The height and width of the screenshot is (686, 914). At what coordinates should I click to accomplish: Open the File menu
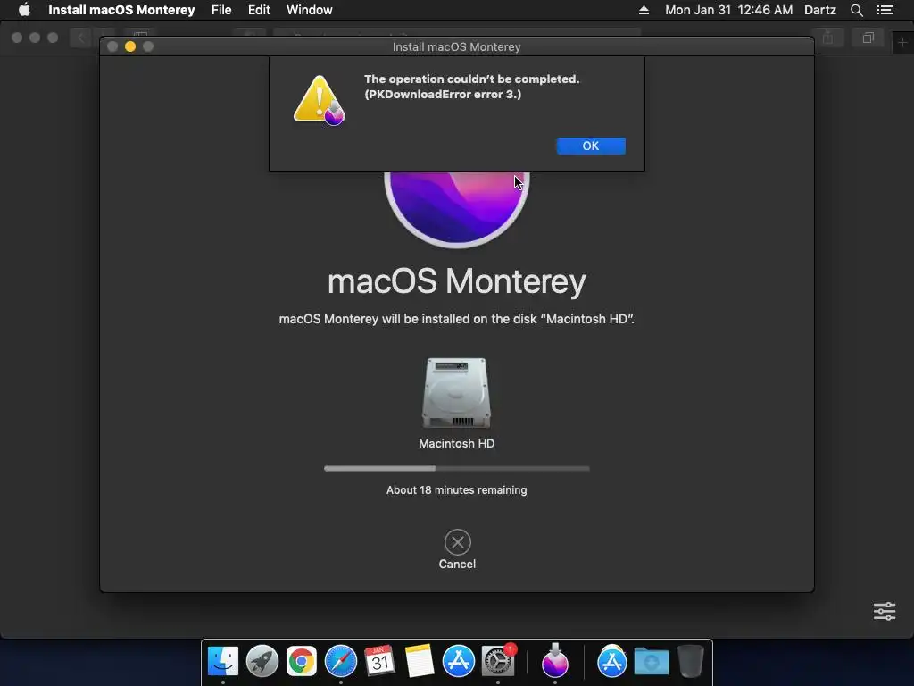click(221, 10)
